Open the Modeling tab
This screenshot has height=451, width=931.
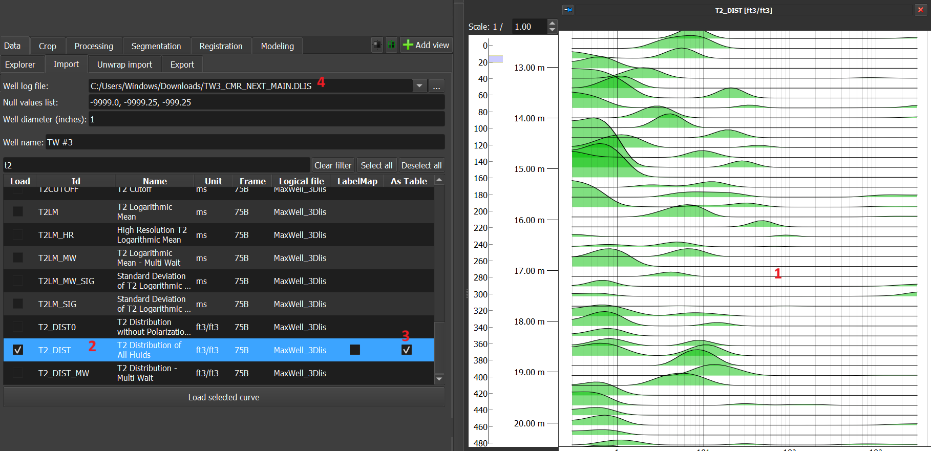(278, 46)
